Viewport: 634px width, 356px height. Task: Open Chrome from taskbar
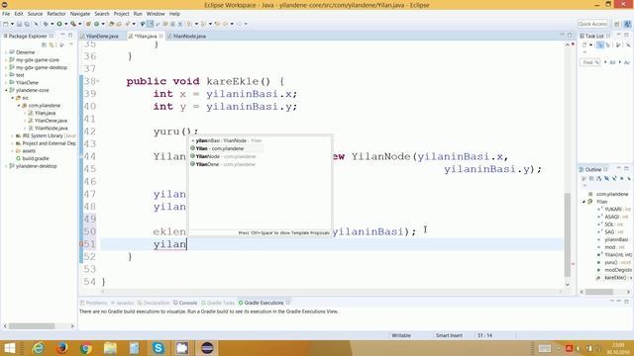pyautogui.click(x=86, y=348)
